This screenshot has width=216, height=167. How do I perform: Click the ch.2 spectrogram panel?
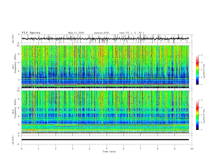pos(105,112)
